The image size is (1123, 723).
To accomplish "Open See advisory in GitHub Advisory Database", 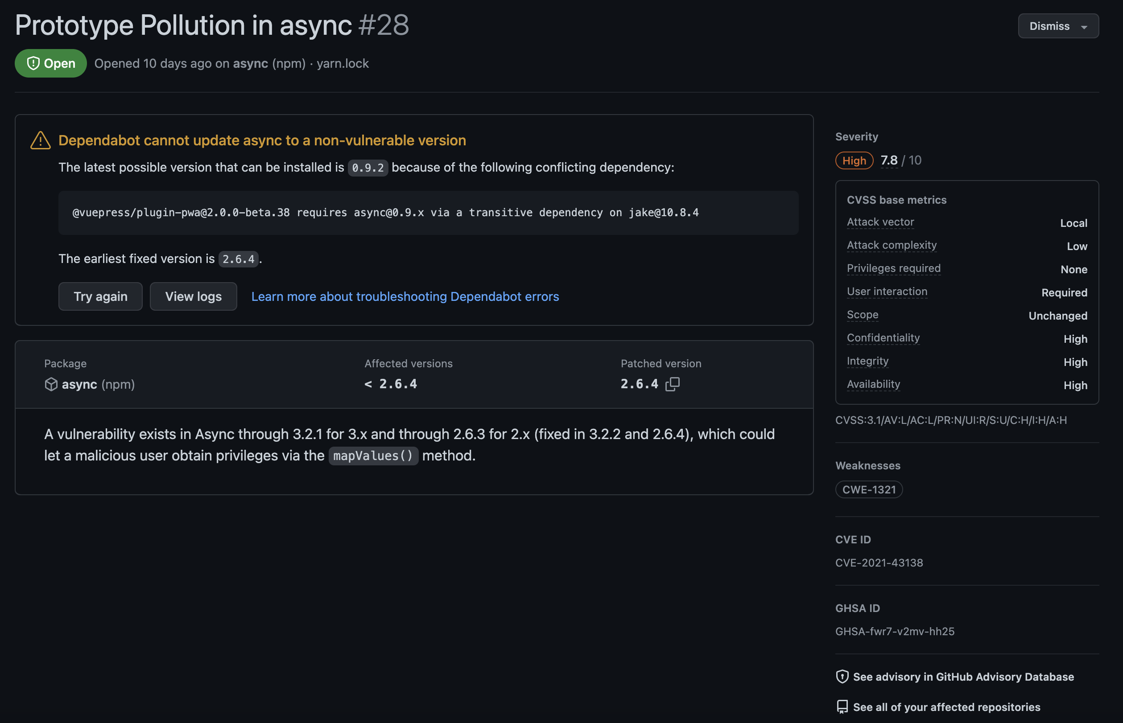I will point(963,677).
